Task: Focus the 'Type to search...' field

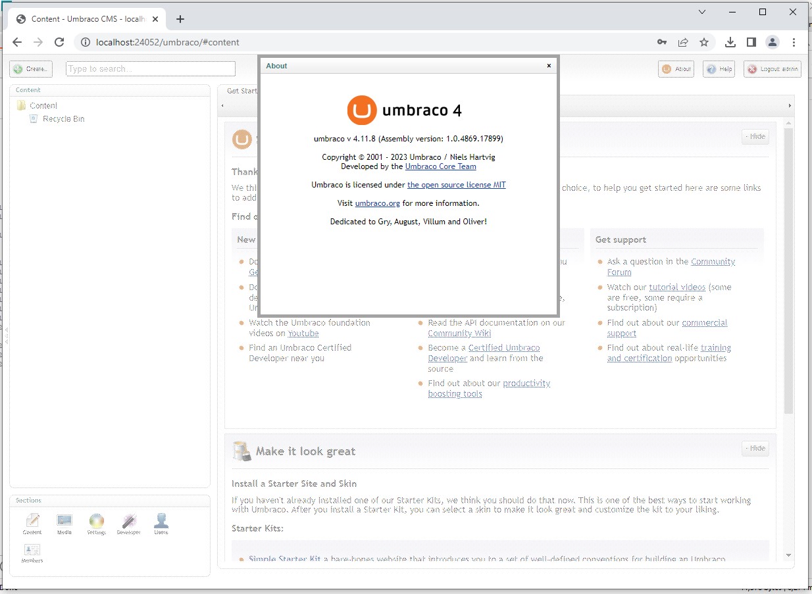Action: (151, 69)
